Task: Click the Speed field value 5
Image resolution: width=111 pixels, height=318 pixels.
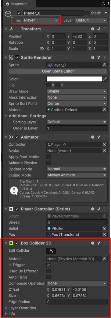Action: tap(77, 222)
